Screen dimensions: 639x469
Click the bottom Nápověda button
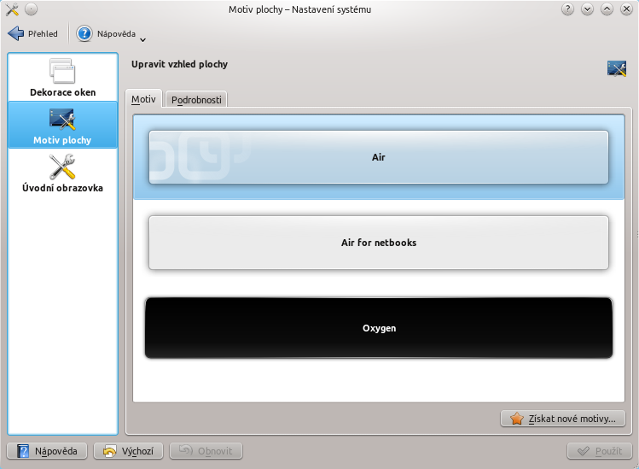click(x=47, y=451)
